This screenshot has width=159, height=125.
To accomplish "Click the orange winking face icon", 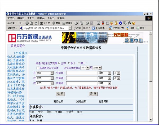I will (134, 23).
